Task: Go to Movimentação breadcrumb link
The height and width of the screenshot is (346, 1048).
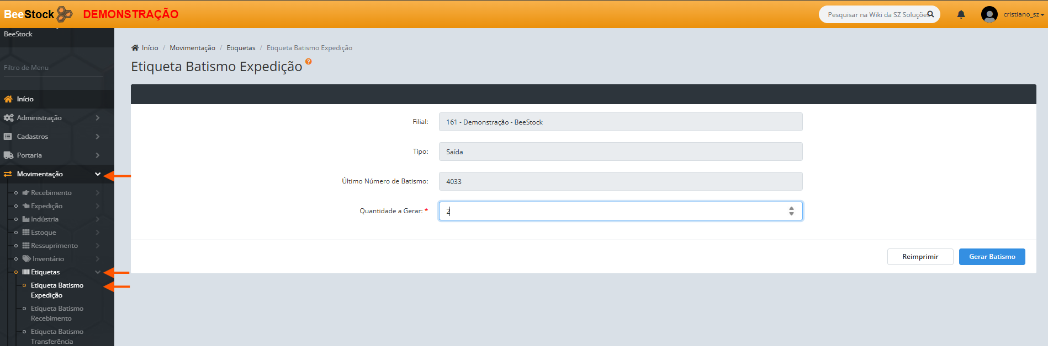Action: [x=192, y=48]
